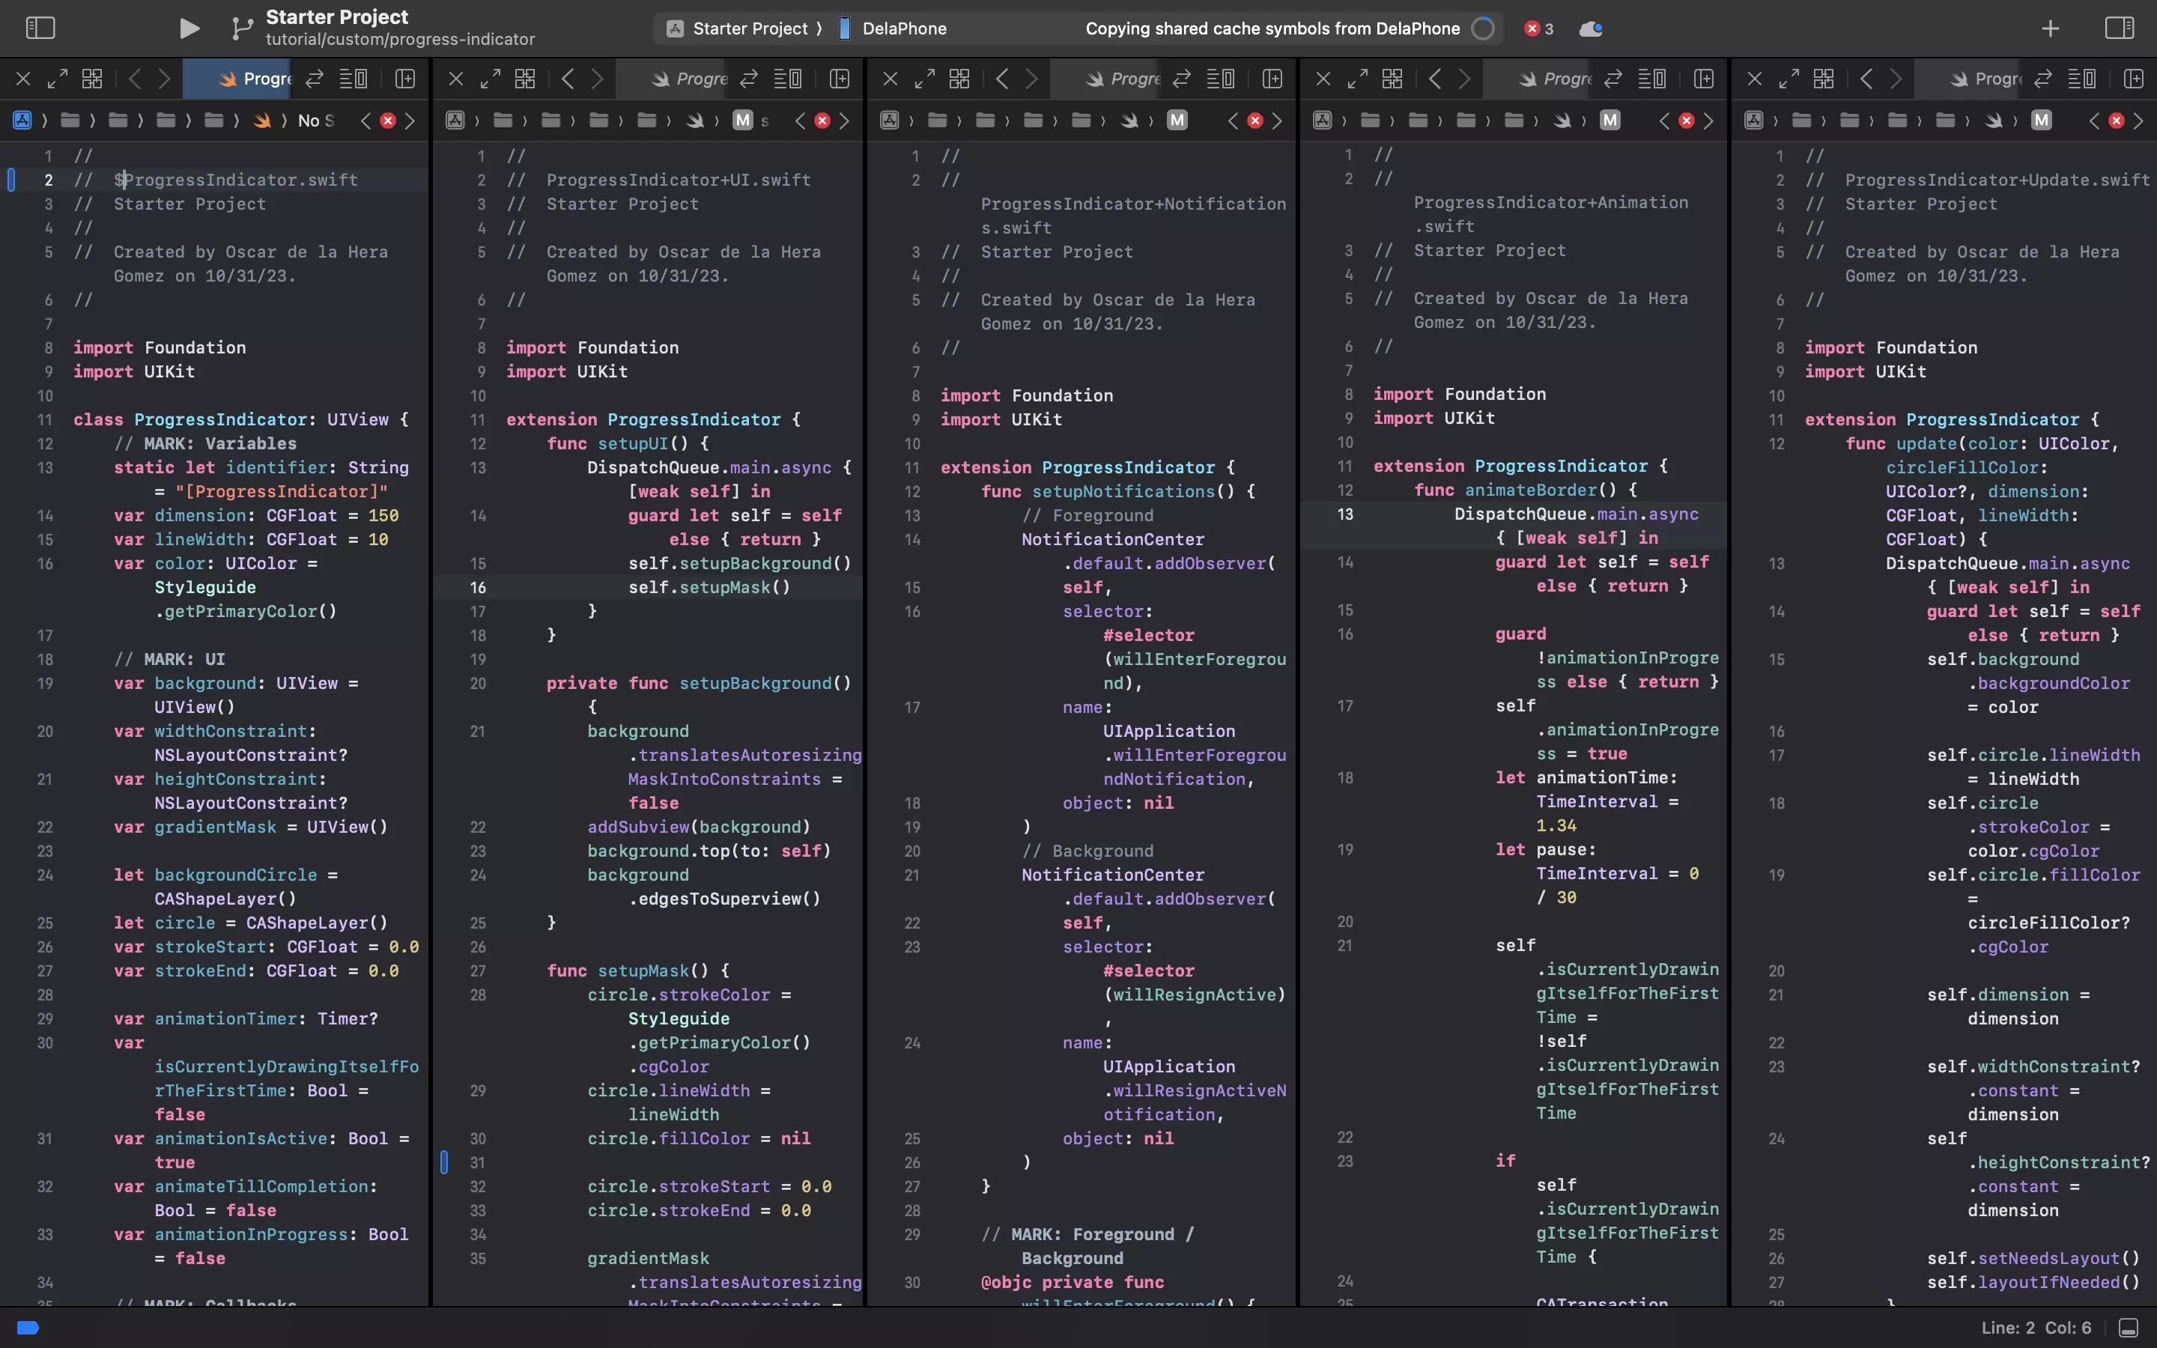Toggle code review in ProgressIndicator+Update pane

point(2043,79)
